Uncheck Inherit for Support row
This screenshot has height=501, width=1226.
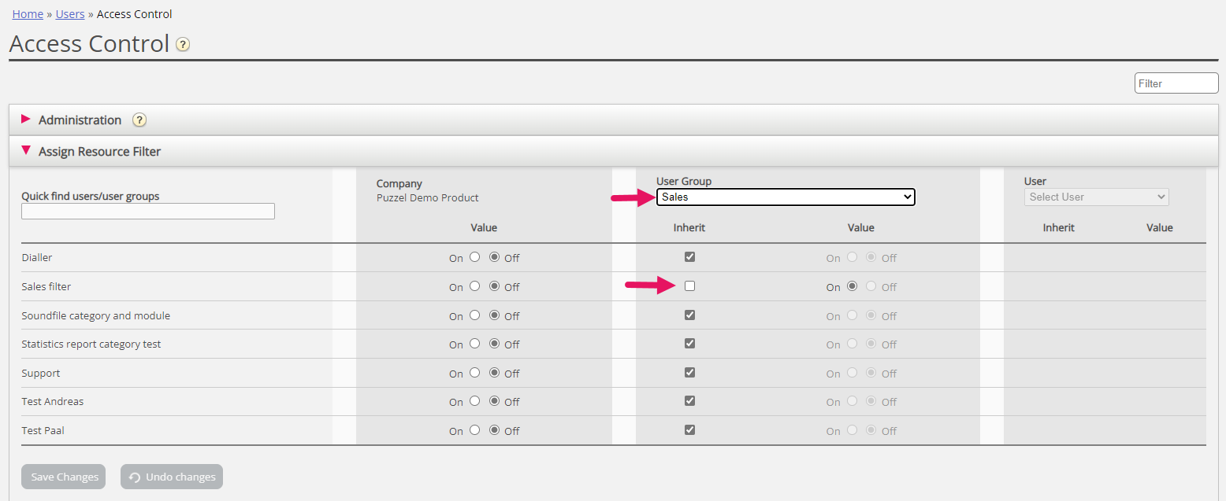point(689,373)
